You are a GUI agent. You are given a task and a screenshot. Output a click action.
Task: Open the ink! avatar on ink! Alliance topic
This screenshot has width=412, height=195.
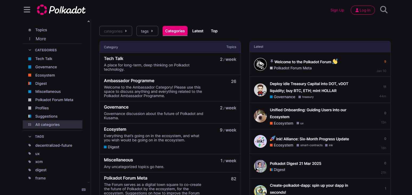[x=260, y=141]
